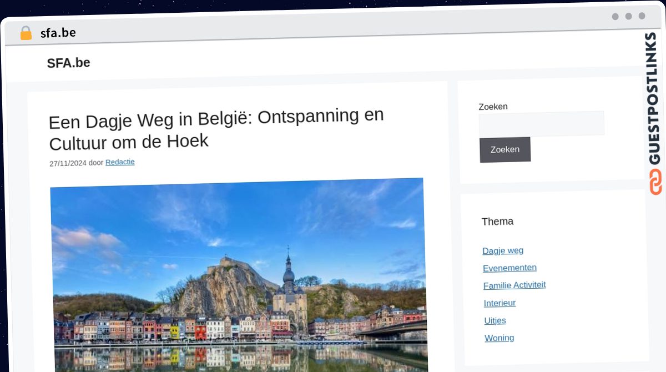This screenshot has height=372, width=666.
Task: Focus the Zoeken search input field
Action: coord(541,124)
